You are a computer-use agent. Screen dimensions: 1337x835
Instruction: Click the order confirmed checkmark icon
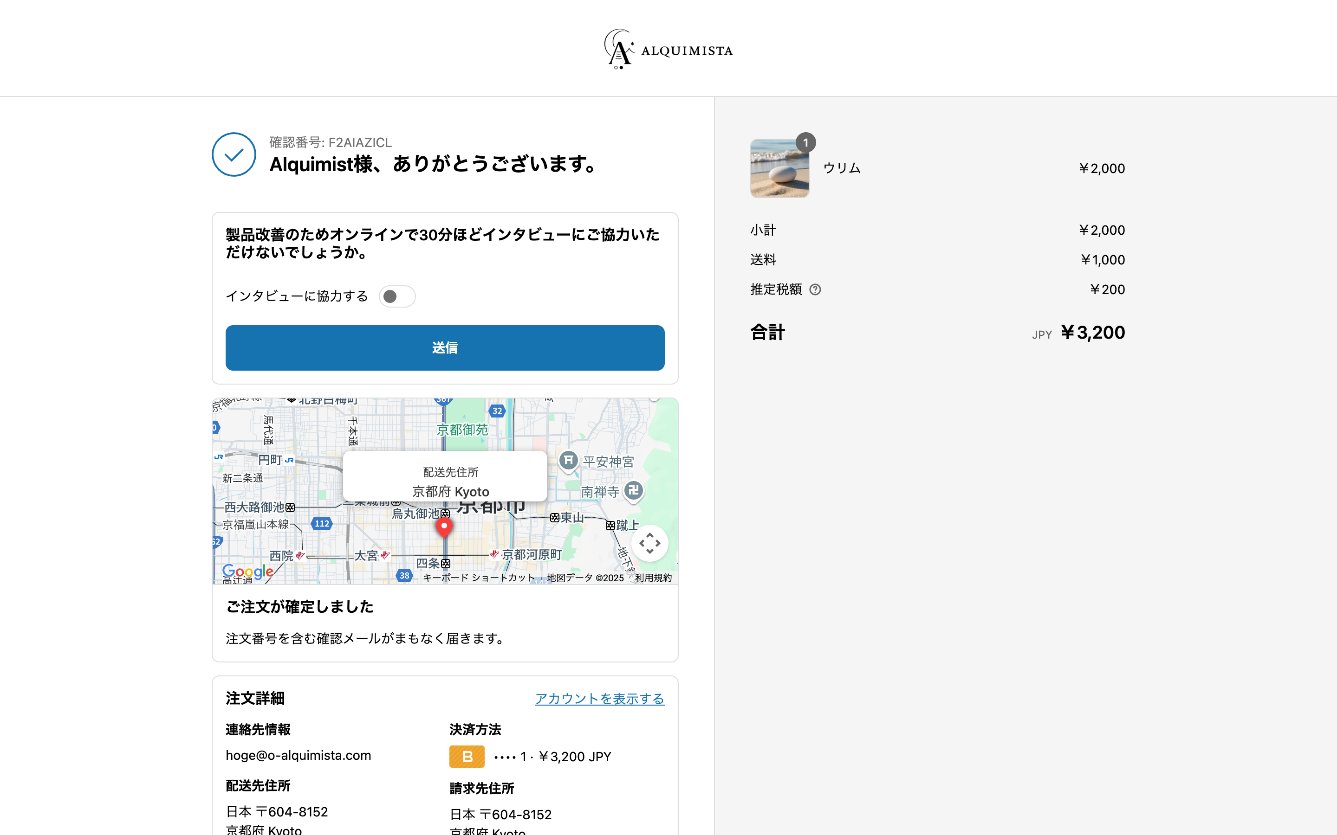coord(234,154)
